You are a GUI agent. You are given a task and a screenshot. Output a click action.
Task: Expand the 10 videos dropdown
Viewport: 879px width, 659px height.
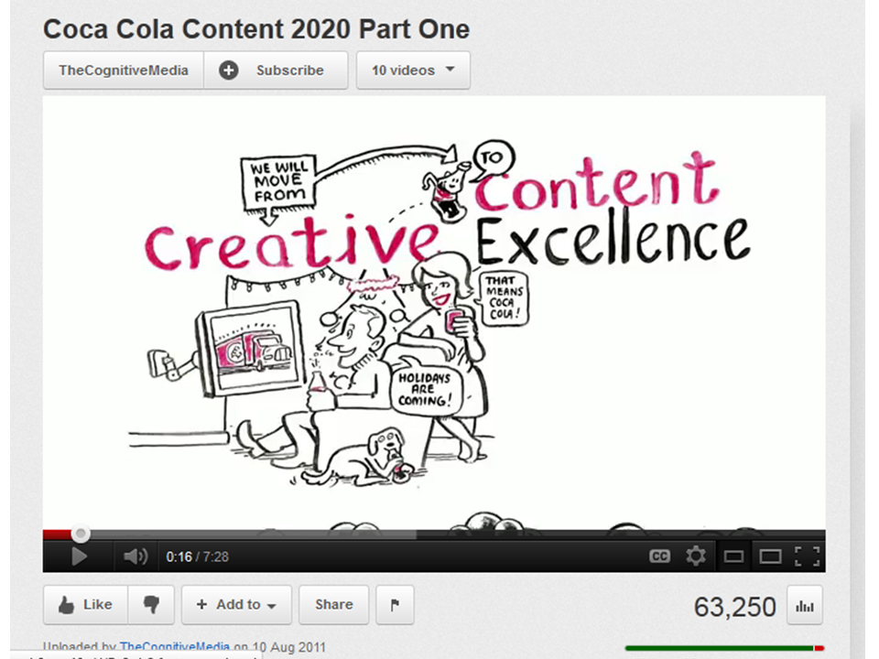click(413, 70)
